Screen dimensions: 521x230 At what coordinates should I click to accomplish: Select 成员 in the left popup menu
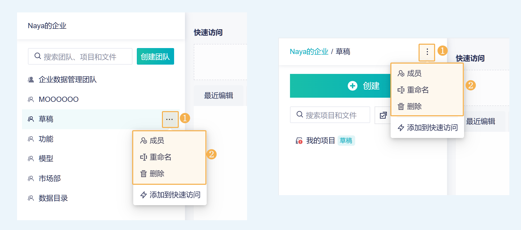point(157,141)
